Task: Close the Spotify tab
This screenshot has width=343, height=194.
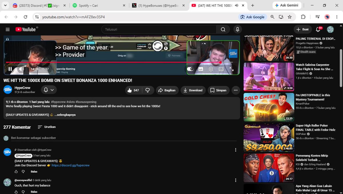Action: point(124,5)
